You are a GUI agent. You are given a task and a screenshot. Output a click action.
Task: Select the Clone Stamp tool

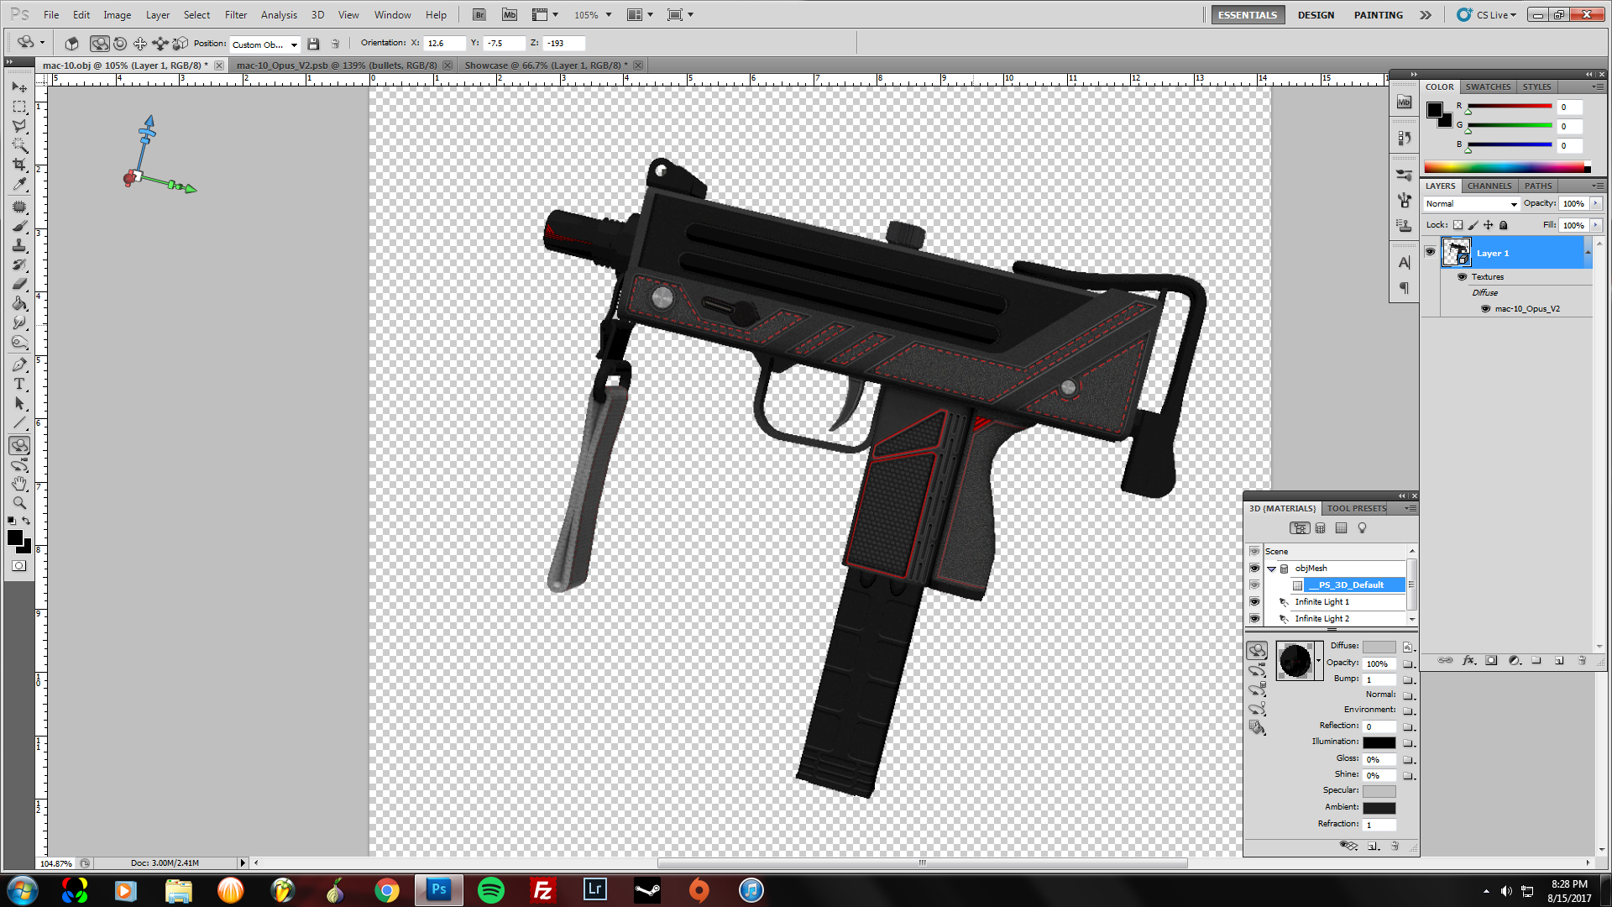[19, 245]
